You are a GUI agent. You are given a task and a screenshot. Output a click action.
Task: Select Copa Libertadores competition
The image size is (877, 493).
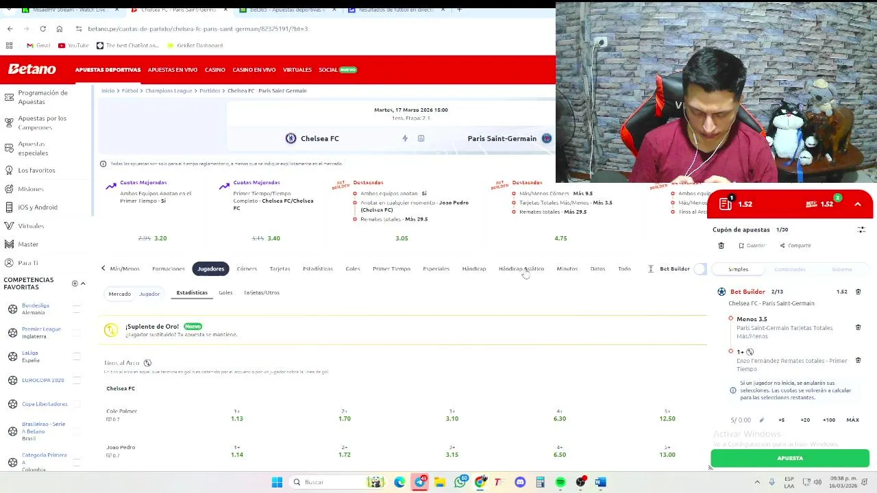coord(45,404)
